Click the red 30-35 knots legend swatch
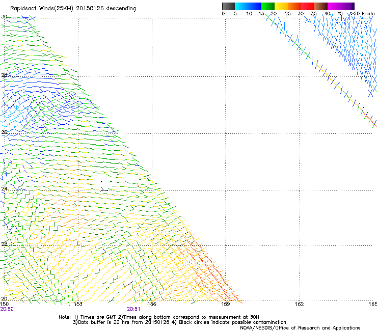377x331 pixels. (x=308, y=6)
